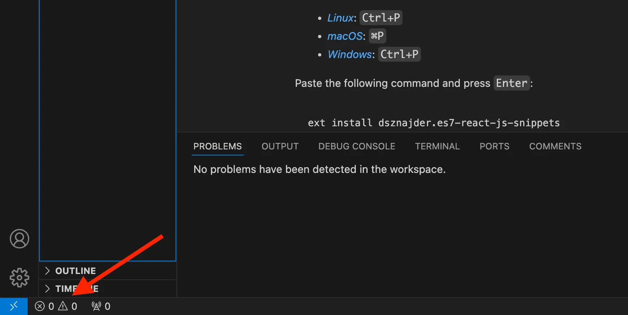
Task: Open the macOS link
Action: tap(344, 36)
